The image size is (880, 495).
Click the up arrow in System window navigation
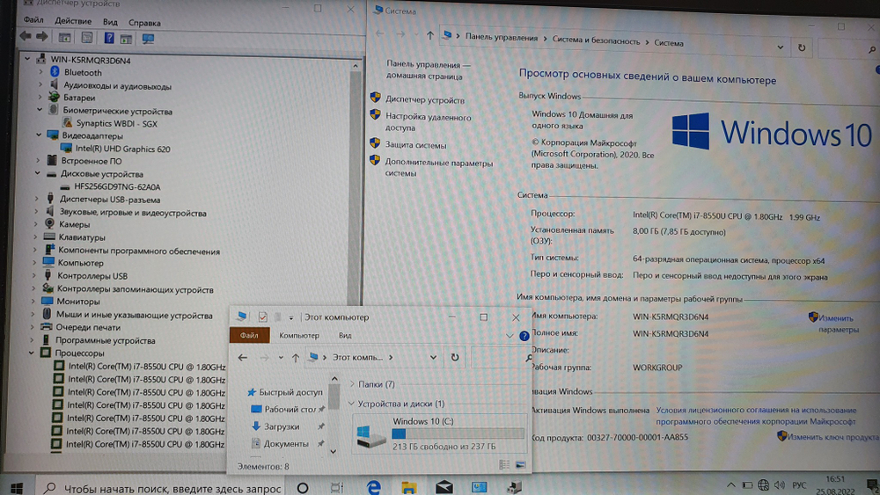tap(430, 35)
